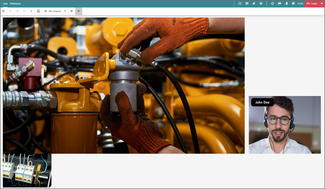
Task: Select the hand pointer tool
Action: tap(3, 11)
